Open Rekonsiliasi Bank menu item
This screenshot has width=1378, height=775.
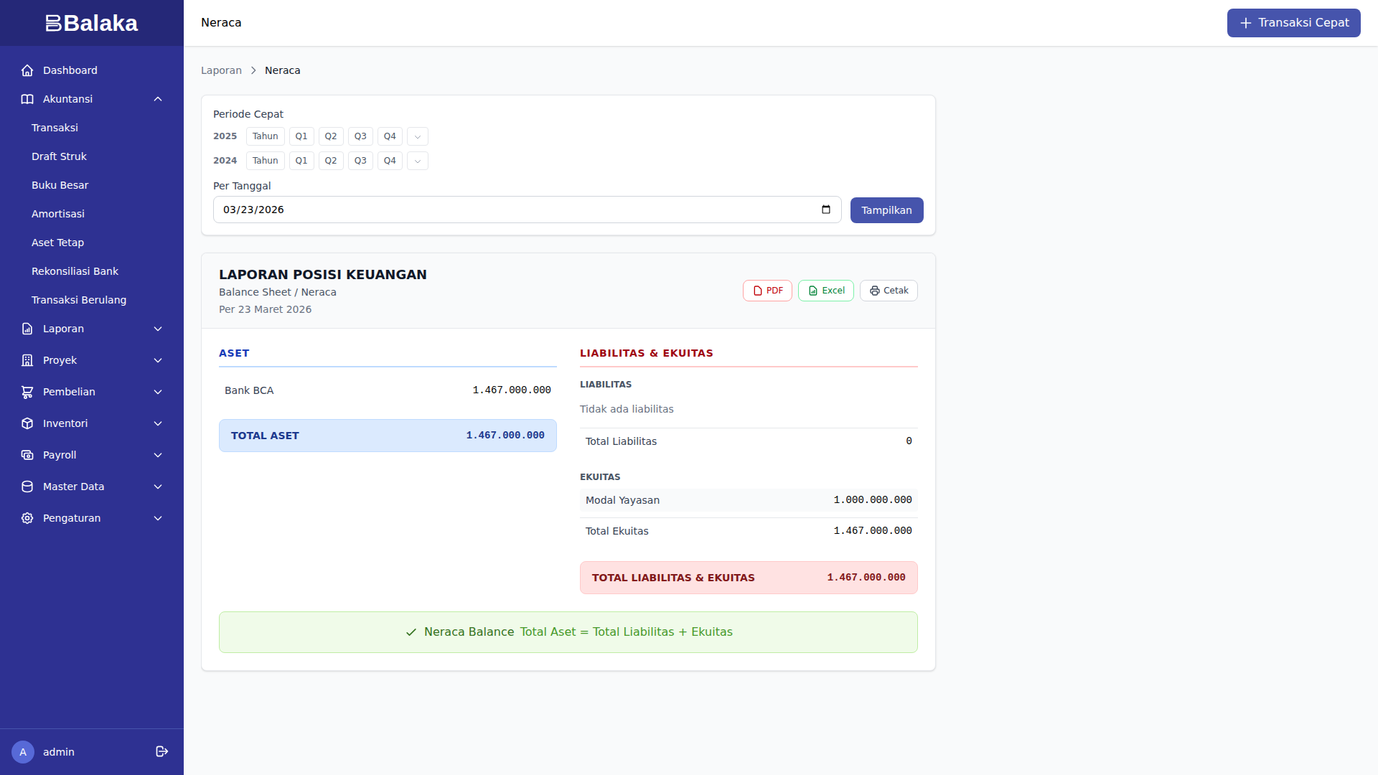(75, 271)
